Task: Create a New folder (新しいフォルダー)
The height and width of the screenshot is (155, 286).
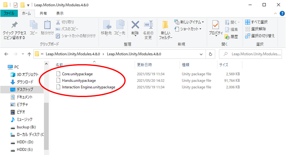Action: pos(166,30)
